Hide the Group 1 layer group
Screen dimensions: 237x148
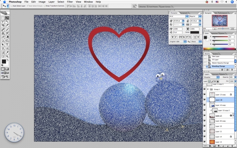pyautogui.click(x=205, y=89)
